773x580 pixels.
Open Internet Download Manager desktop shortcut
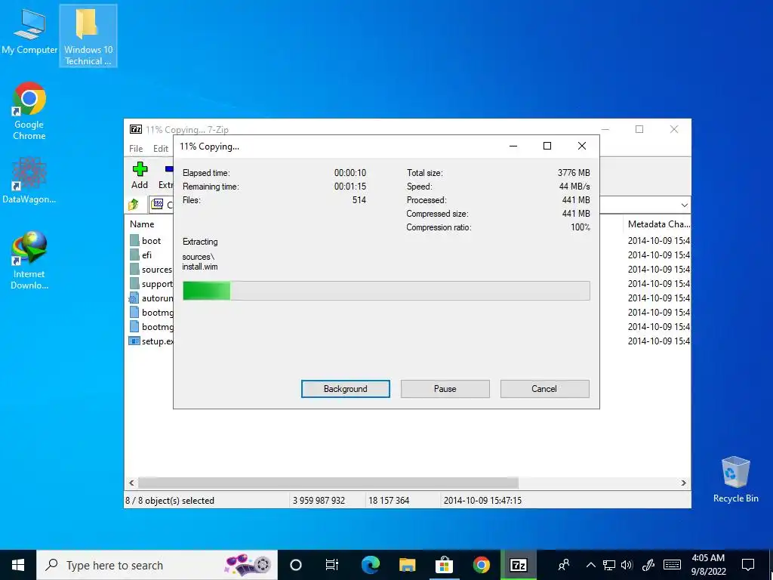tap(29, 260)
